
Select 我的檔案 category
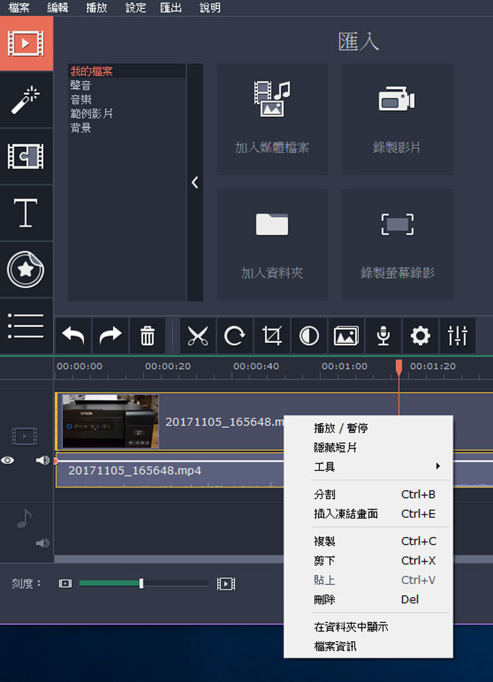click(x=127, y=71)
